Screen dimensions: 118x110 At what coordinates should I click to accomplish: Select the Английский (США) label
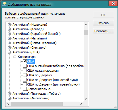point(26,52)
